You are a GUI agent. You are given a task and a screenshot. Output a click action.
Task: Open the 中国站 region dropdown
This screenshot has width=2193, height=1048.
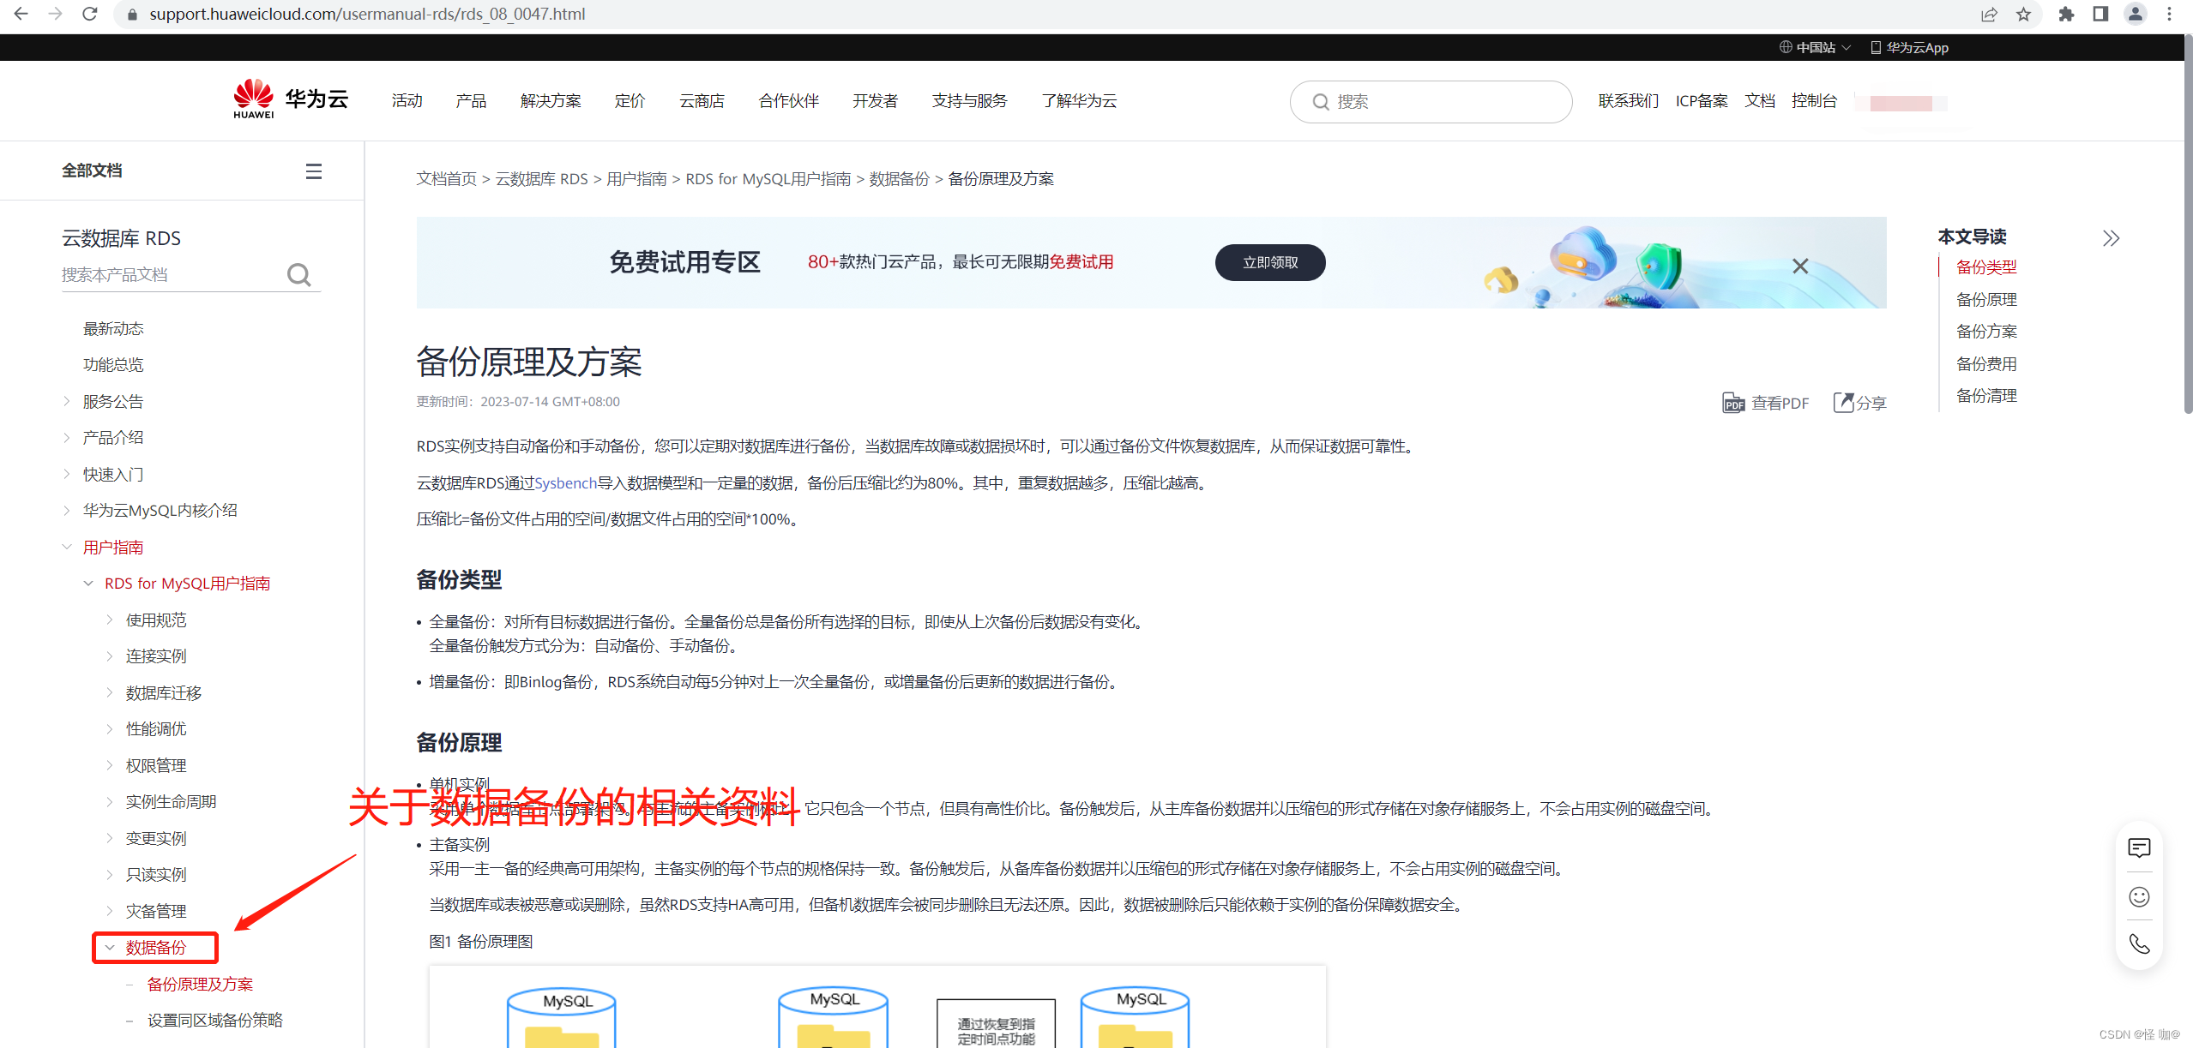point(1815,48)
